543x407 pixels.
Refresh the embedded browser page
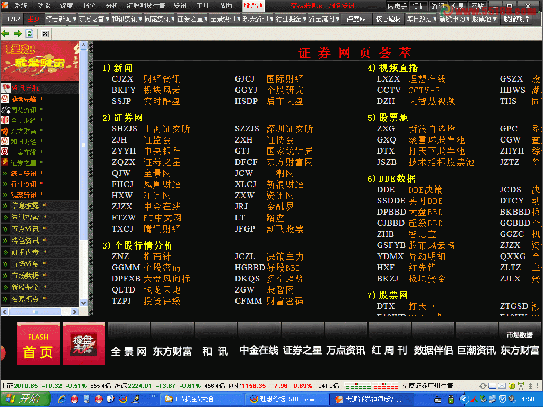click(x=30, y=33)
